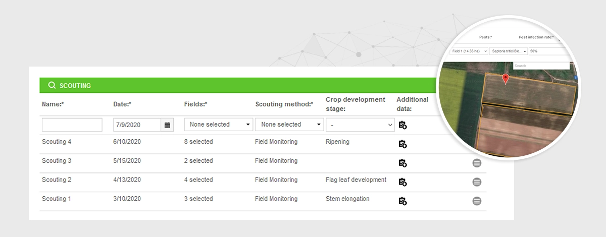The height and width of the screenshot is (237, 606).
Task: Expand the Fields 'None selected' dropdown
Action: click(218, 125)
